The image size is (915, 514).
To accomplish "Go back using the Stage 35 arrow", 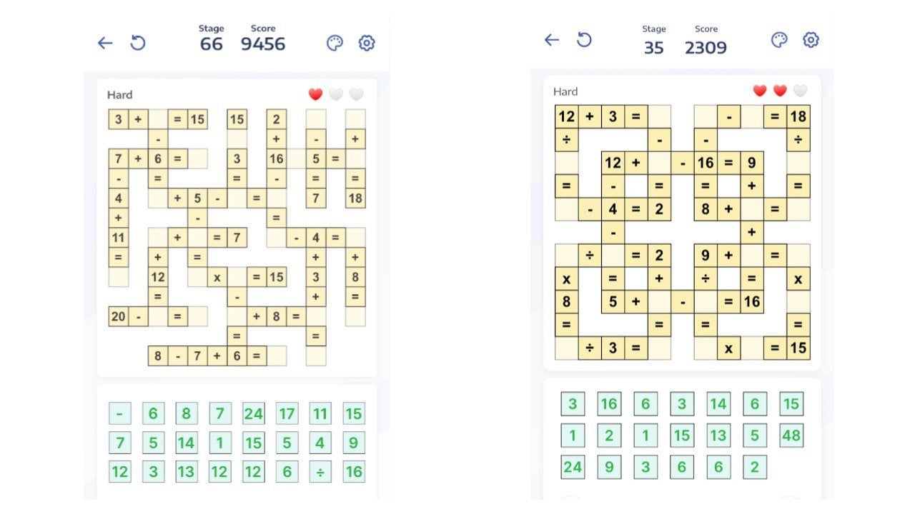I will pos(551,40).
